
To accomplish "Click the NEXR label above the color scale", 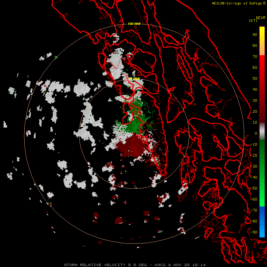I will coord(260,18).
